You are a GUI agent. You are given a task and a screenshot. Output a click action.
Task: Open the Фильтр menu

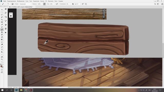tap(42, 1)
